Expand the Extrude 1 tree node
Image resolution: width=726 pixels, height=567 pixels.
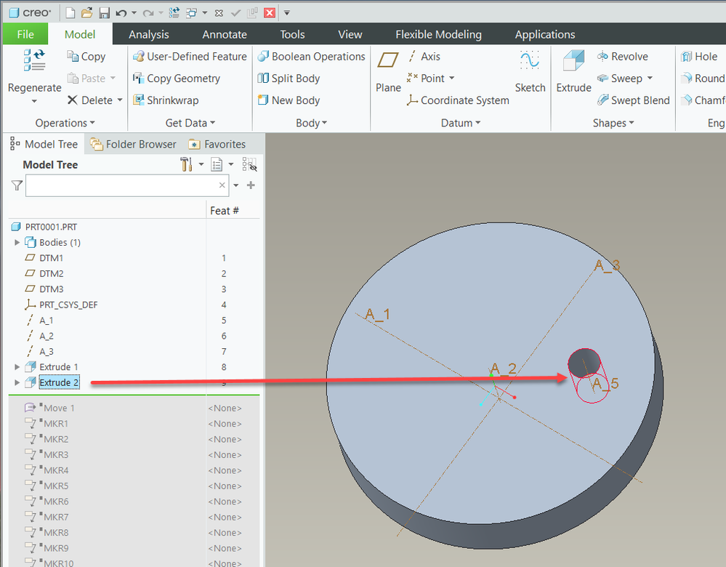(17, 367)
